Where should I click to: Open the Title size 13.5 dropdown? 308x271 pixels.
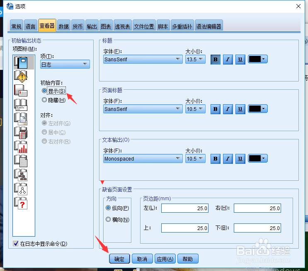pos(195,59)
